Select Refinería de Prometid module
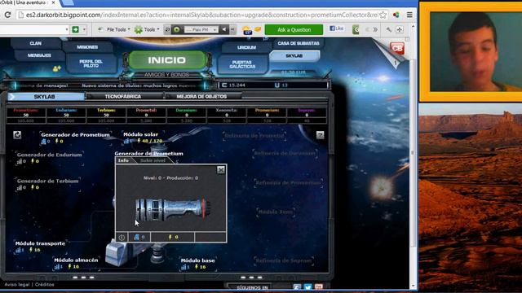The image size is (522, 293). pyautogui.click(x=254, y=136)
